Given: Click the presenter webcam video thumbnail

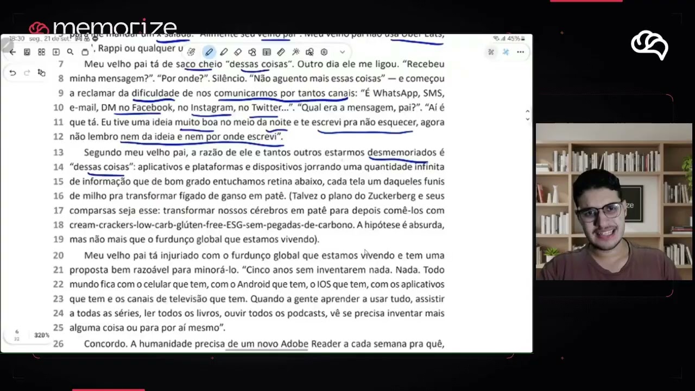Looking at the screenshot, I should click(x=614, y=202).
